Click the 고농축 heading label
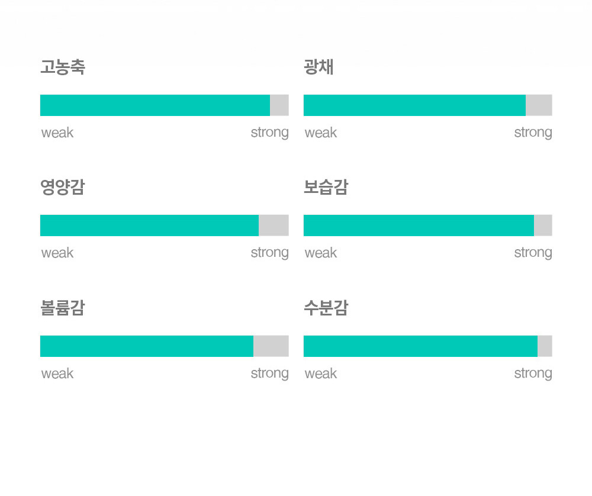 tap(63, 67)
